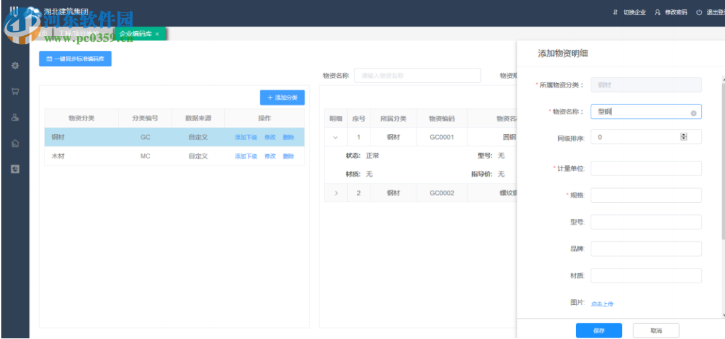This screenshot has width=725, height=339.
Task: Click the GC category code cell
Action: (145, 137)
